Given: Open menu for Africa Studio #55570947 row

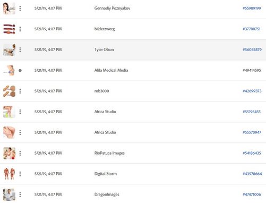Looking at the screenshot, I should (20, 132).
